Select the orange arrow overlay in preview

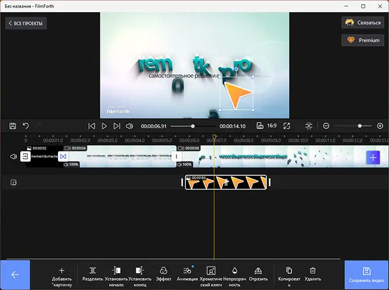click(237, 95)
